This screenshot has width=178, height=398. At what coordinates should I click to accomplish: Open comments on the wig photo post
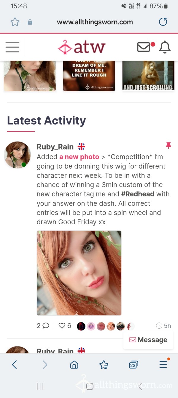43,326
